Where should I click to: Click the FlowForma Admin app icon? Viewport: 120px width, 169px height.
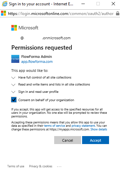coord(15,59)
